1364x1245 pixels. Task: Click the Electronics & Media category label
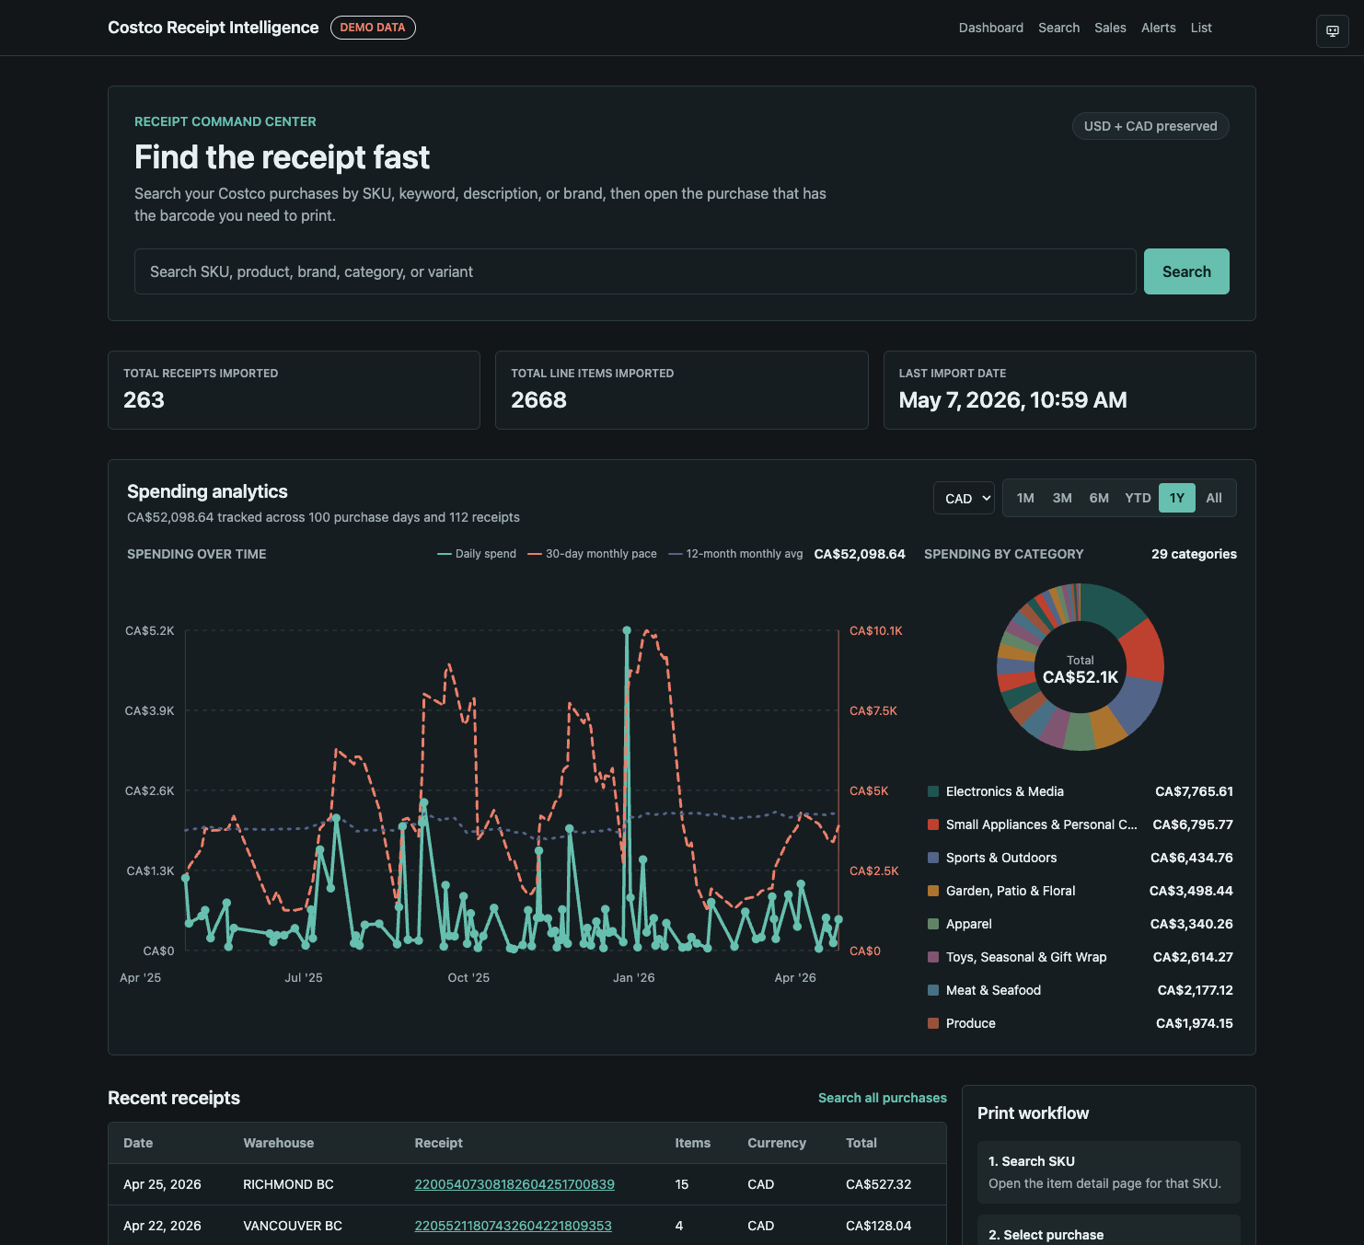(1004, 791)
